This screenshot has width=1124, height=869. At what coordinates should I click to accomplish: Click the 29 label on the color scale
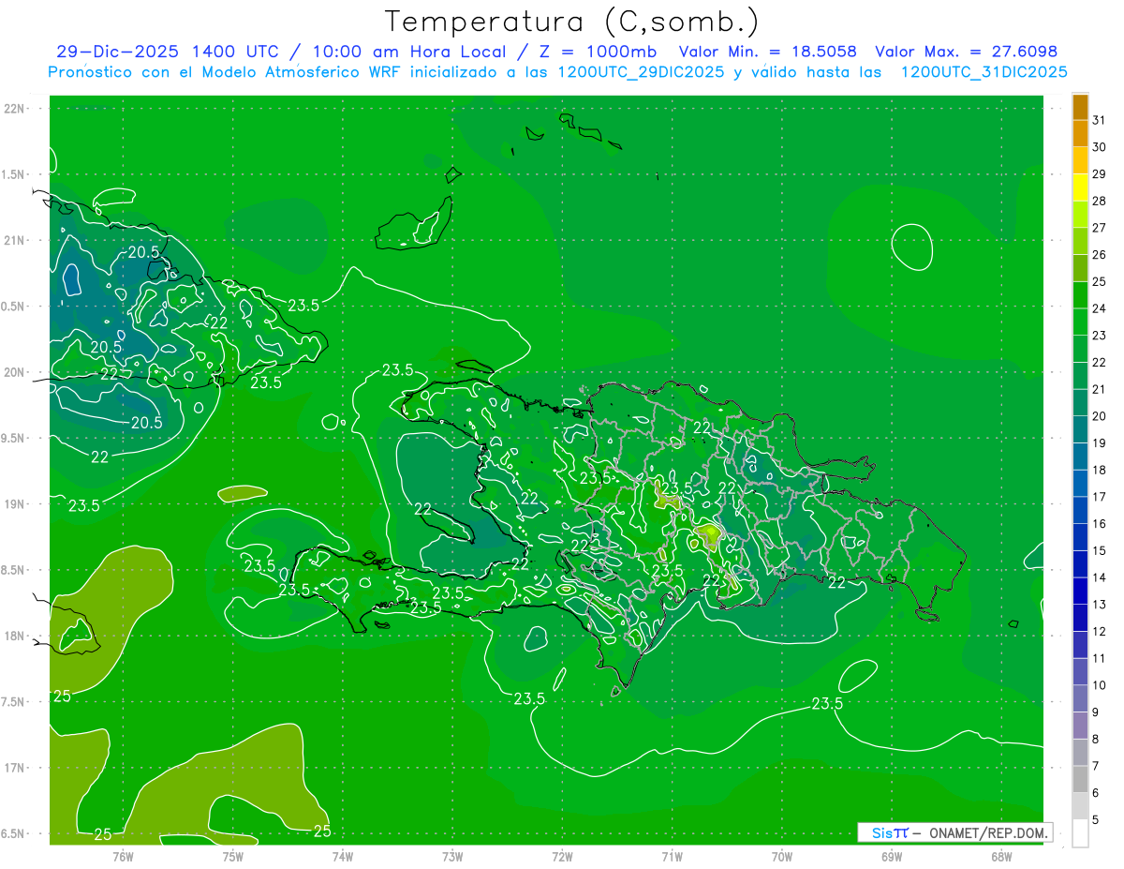[x=1100, y=173]
